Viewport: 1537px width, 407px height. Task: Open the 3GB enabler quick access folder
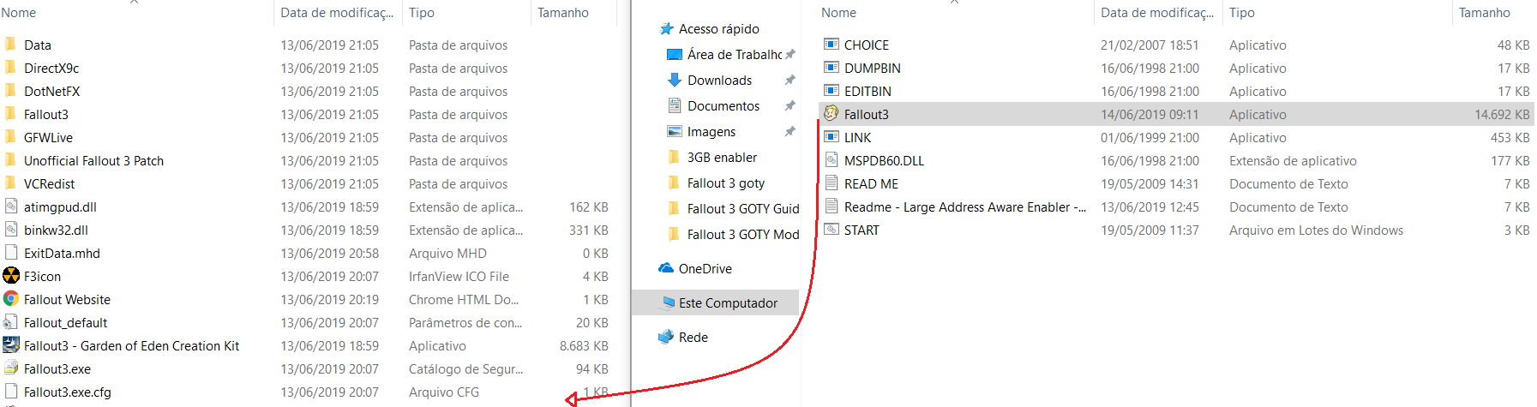722,157
